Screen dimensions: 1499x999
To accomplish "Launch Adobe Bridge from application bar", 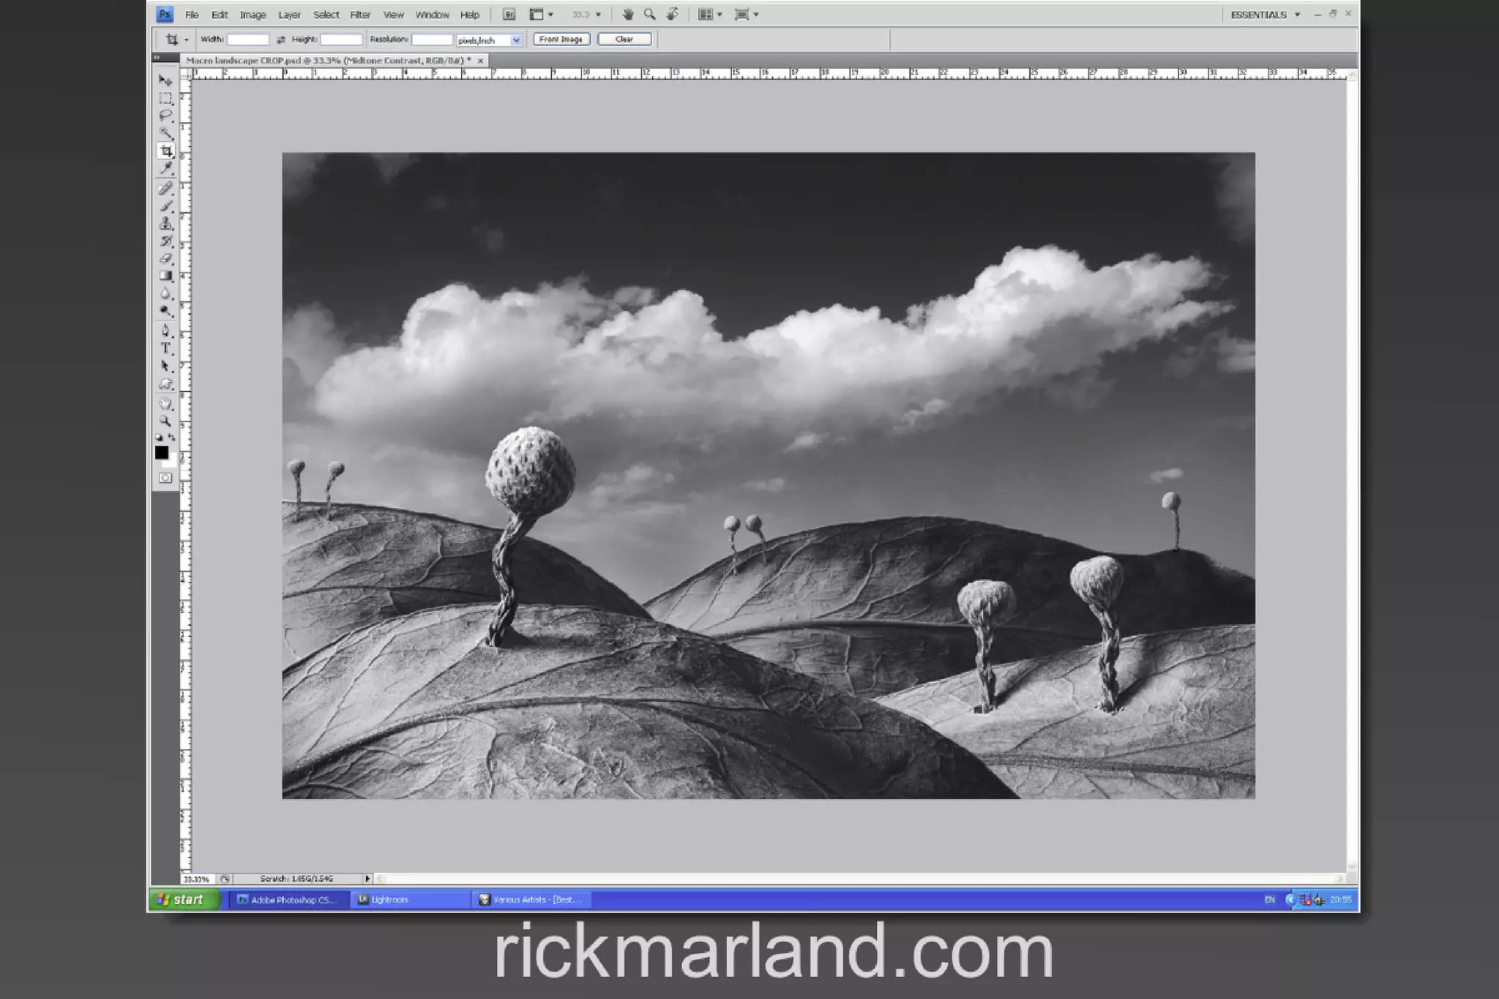I will point(509,15).
